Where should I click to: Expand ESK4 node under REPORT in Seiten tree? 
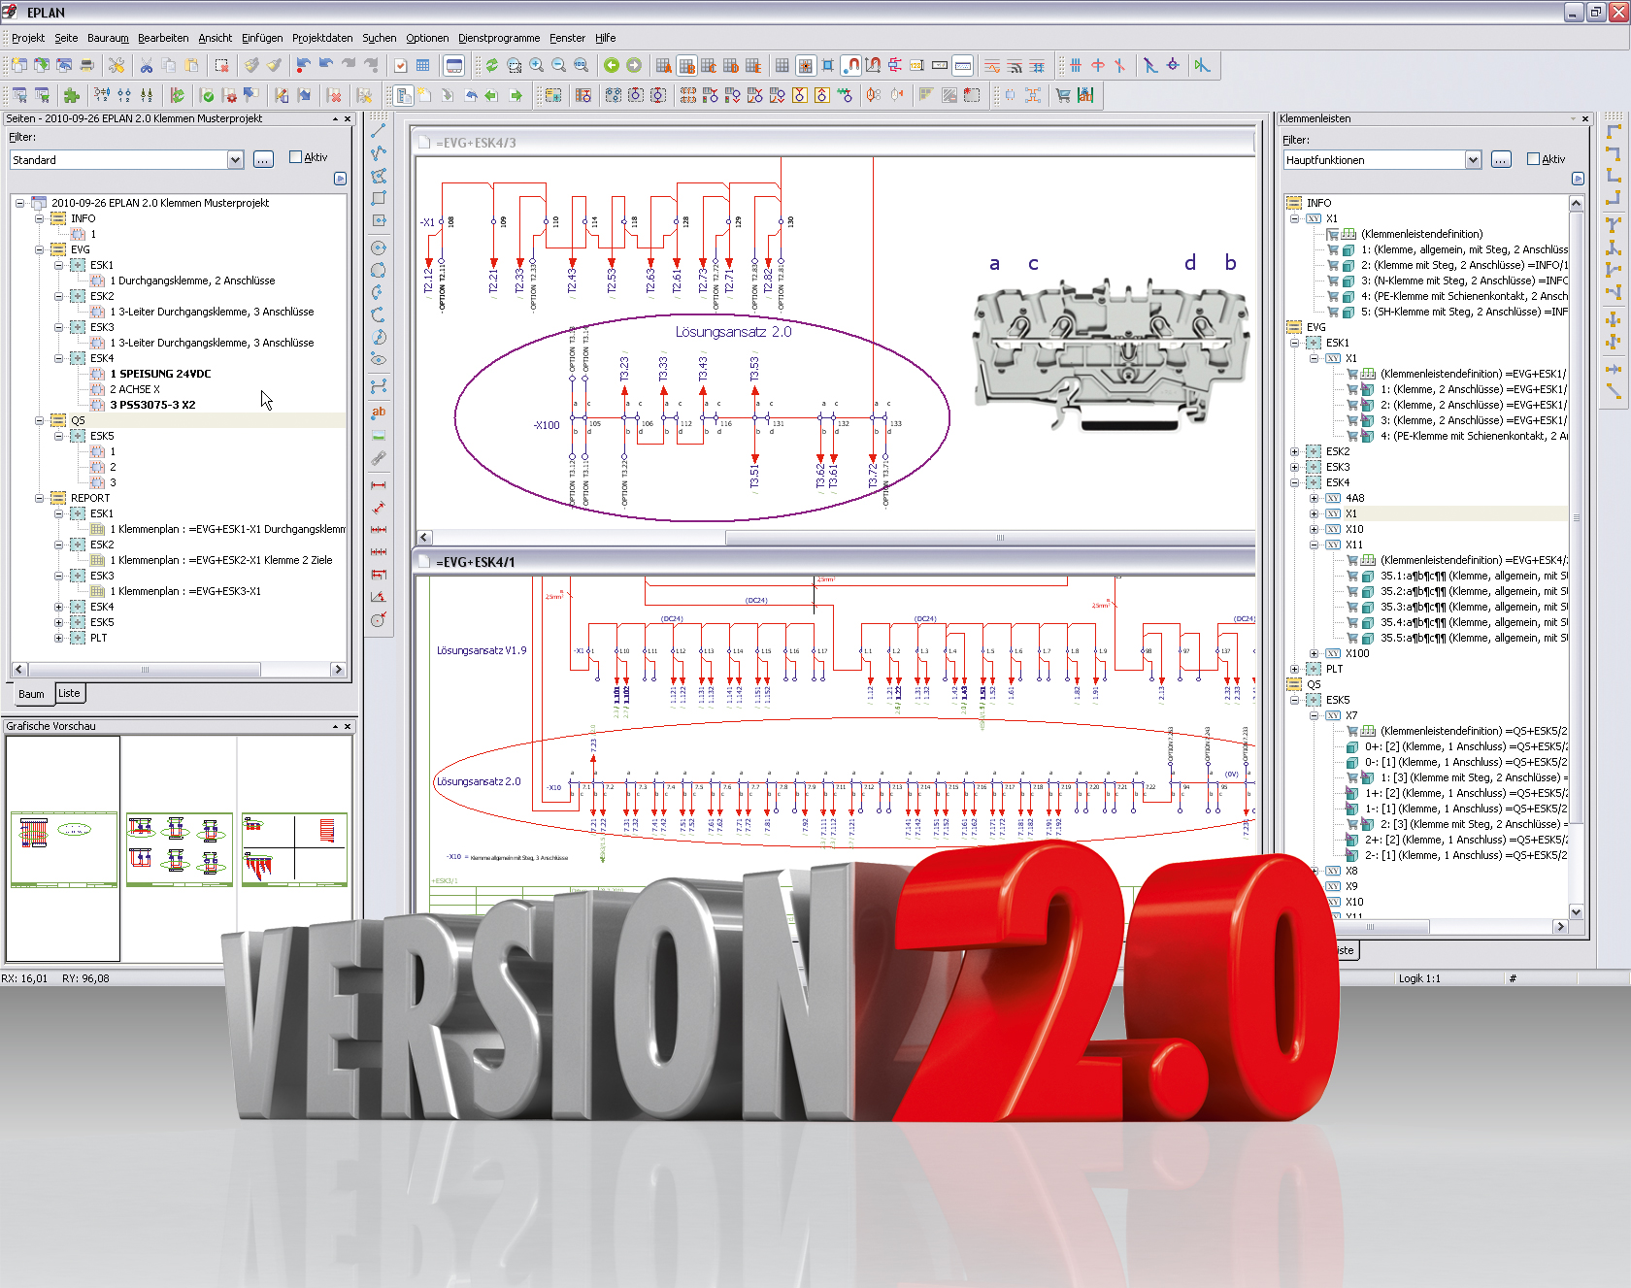58,607
